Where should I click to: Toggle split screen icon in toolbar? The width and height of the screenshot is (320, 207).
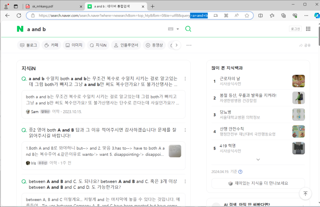coord(260,15)
